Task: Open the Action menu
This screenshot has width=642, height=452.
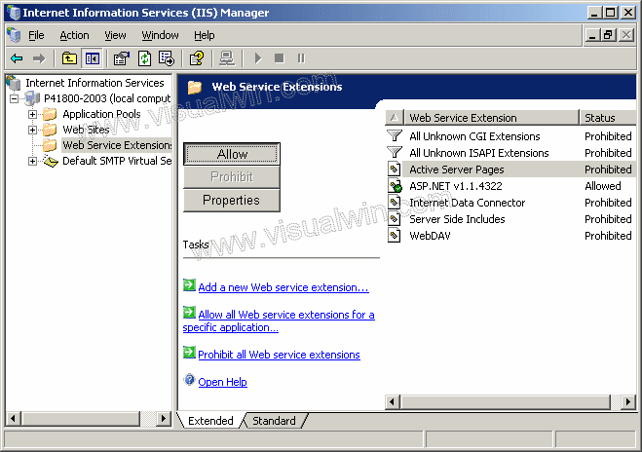Action: (x=74, y=35)
